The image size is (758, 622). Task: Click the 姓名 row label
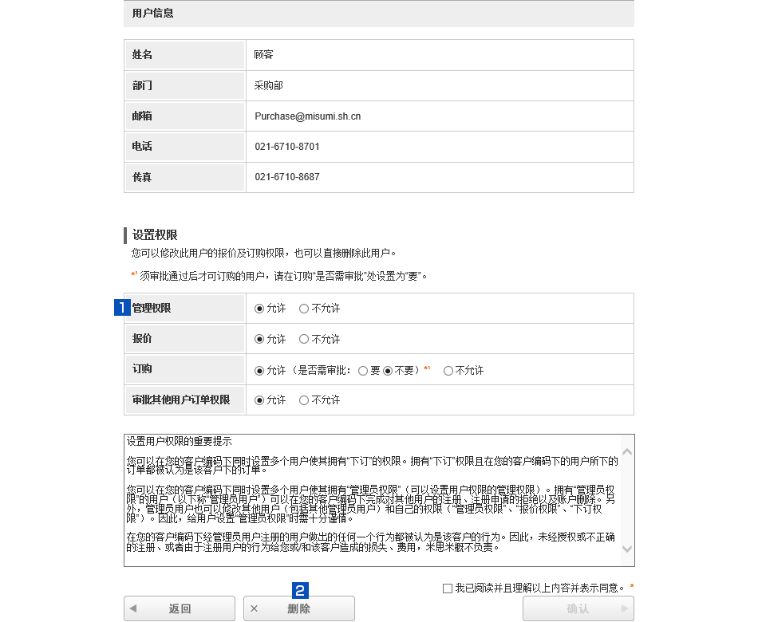click(x=142, y=54)
